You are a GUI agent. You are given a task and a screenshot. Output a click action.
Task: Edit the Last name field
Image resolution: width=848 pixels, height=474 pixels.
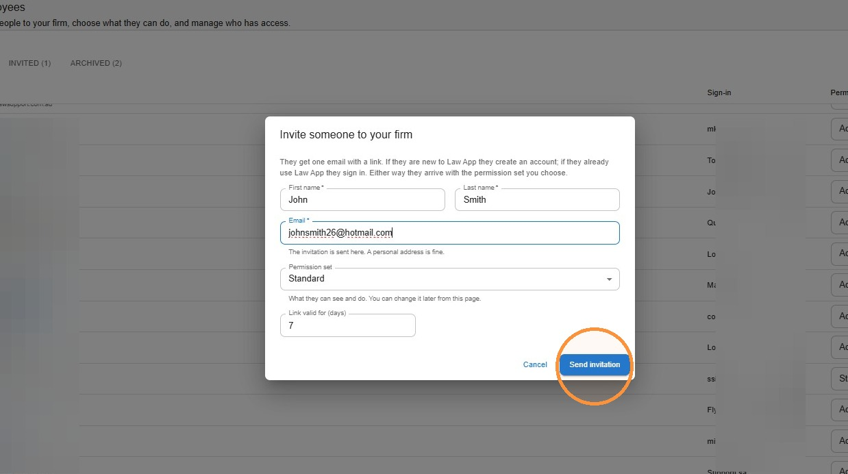coord(537,199)
